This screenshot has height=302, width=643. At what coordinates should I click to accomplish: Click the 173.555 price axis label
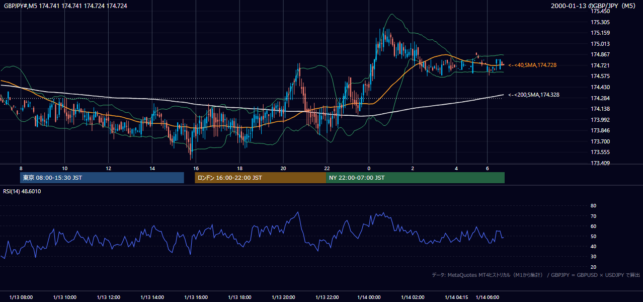click(600, 152)
